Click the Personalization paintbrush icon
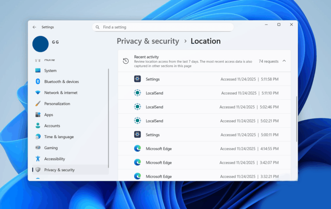The image size is (331, 209). point(38,104)
